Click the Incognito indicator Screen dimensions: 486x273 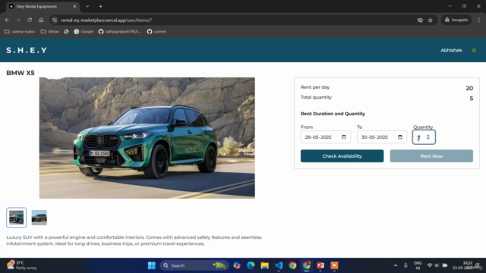click(456, 20)
